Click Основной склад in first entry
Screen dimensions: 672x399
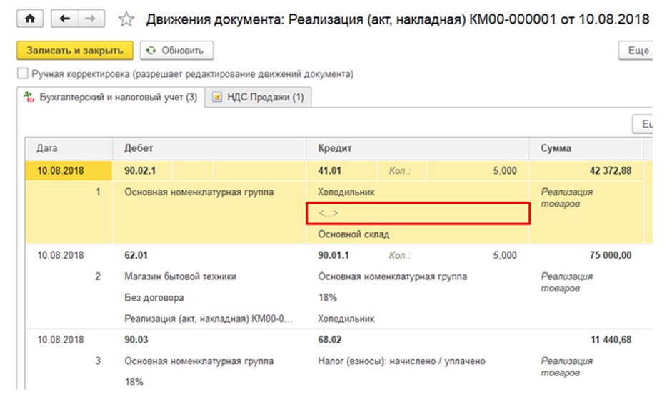click(353, 234)
